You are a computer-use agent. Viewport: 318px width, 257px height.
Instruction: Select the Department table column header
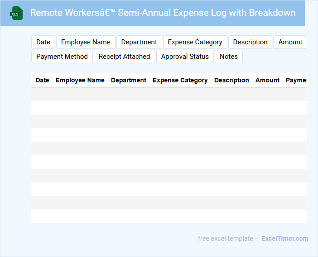tap(129, 80)
